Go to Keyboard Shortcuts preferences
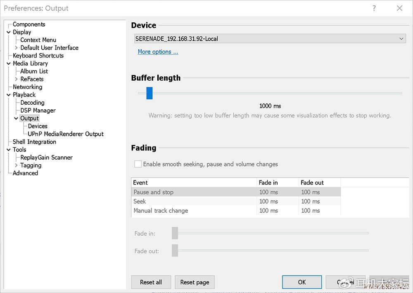413x293 pixels. 38,55
